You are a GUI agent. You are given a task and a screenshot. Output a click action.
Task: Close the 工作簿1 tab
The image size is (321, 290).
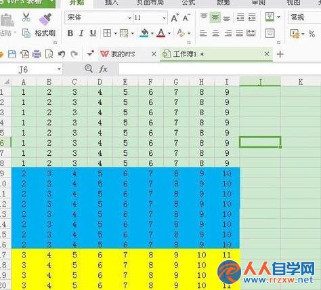click(x=267, y=54)
